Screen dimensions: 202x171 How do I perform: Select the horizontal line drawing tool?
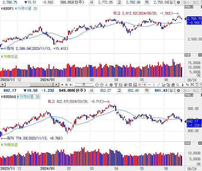coord(149,85)
